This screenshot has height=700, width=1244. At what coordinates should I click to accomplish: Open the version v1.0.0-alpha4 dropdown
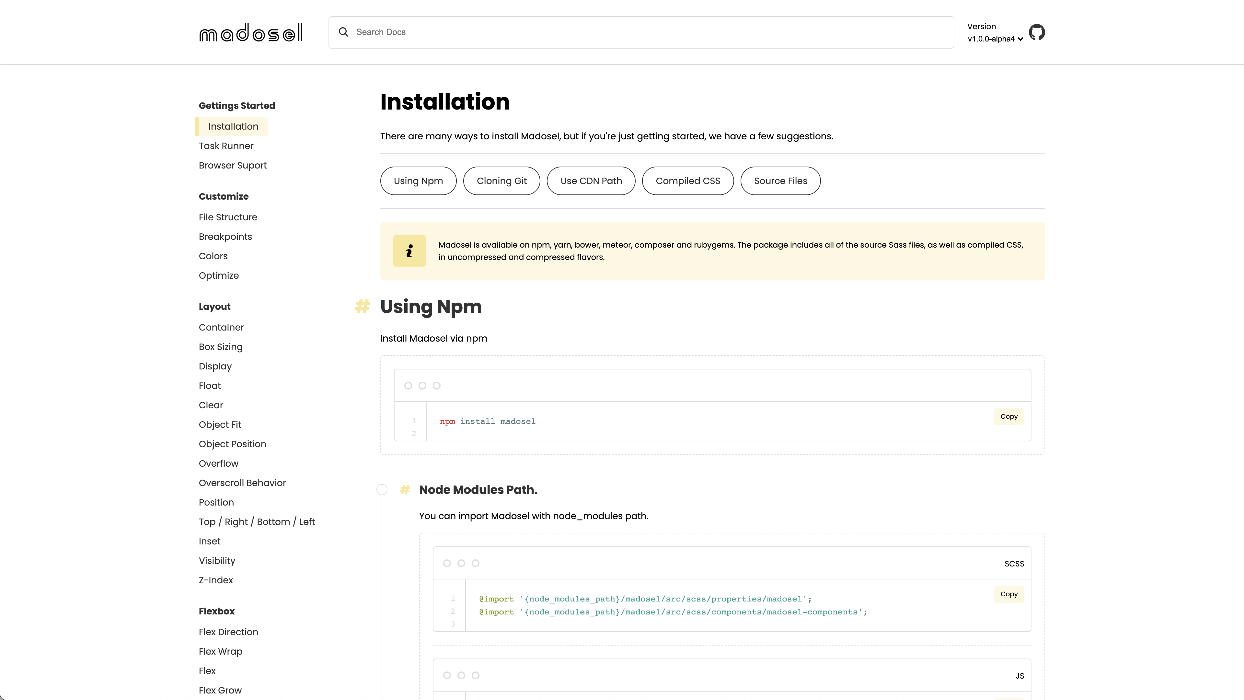(x=995, y=39)
